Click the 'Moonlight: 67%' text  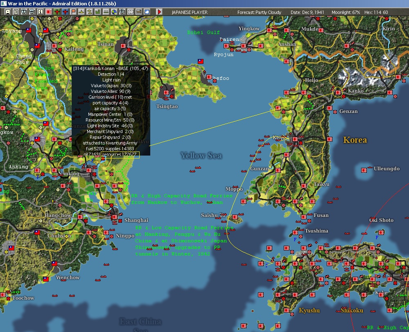tap(346, 12)
